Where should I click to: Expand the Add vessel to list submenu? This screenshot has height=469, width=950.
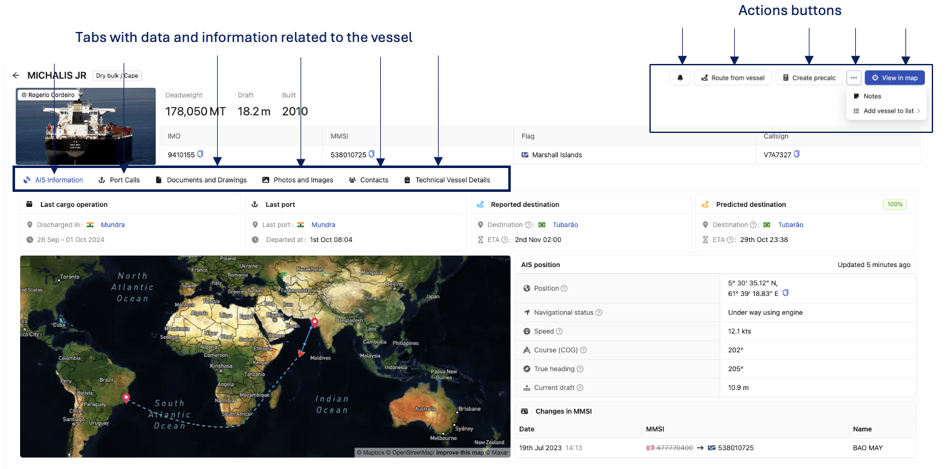[888, 111]
